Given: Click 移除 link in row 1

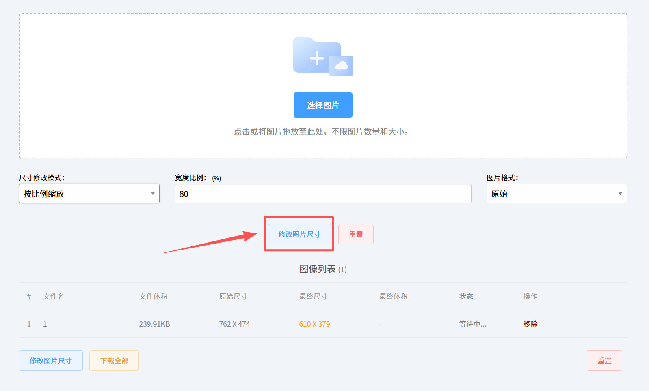Looking at the screenshot, I should [530, 324].
